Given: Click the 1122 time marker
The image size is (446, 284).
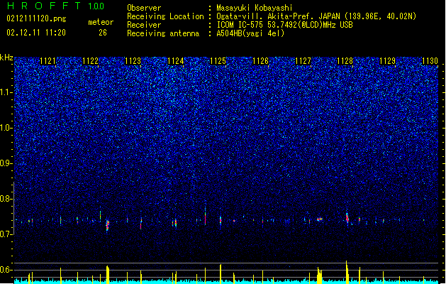Looking at the screenshot, I should (91, 61).
